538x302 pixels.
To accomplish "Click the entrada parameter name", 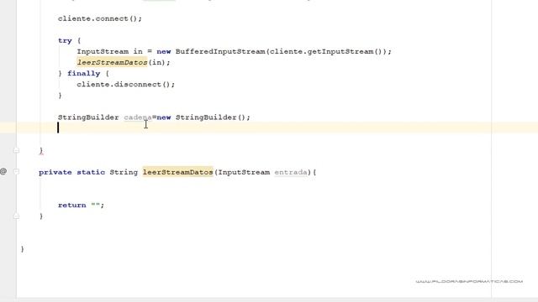I will (291, 172).
